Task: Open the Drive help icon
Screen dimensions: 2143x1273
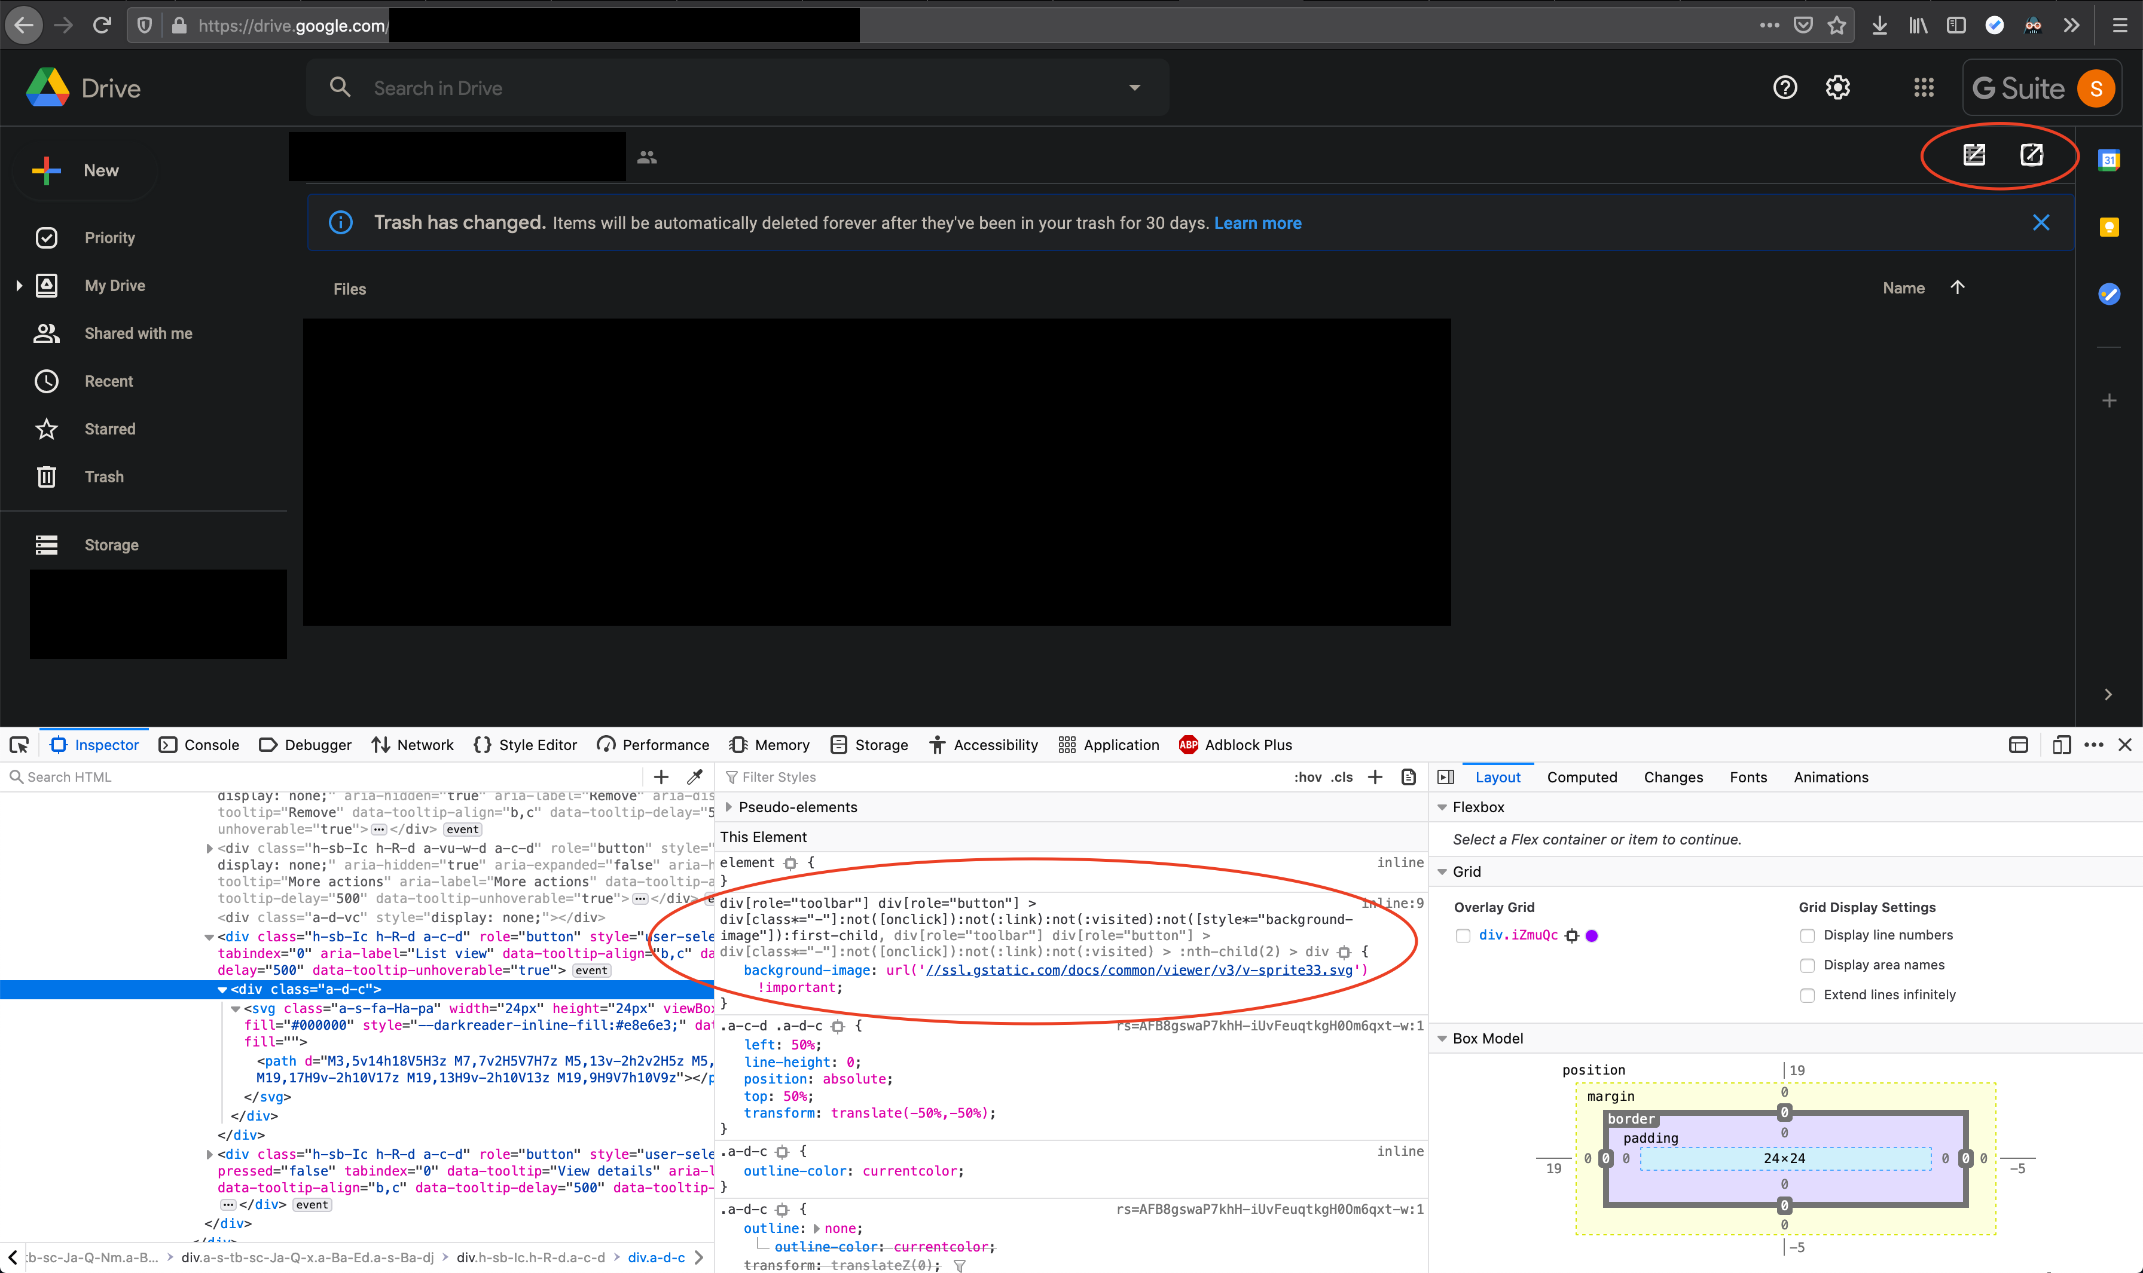Action: click(1785, 87)
